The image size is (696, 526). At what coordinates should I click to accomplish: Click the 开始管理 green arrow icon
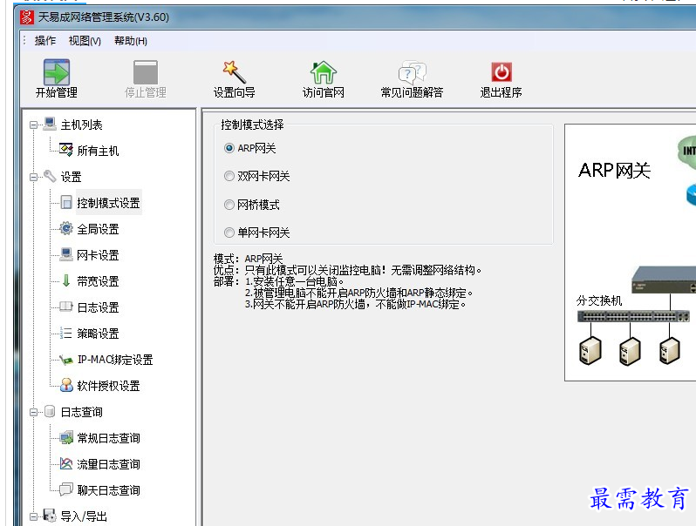(x=57, y=71)
